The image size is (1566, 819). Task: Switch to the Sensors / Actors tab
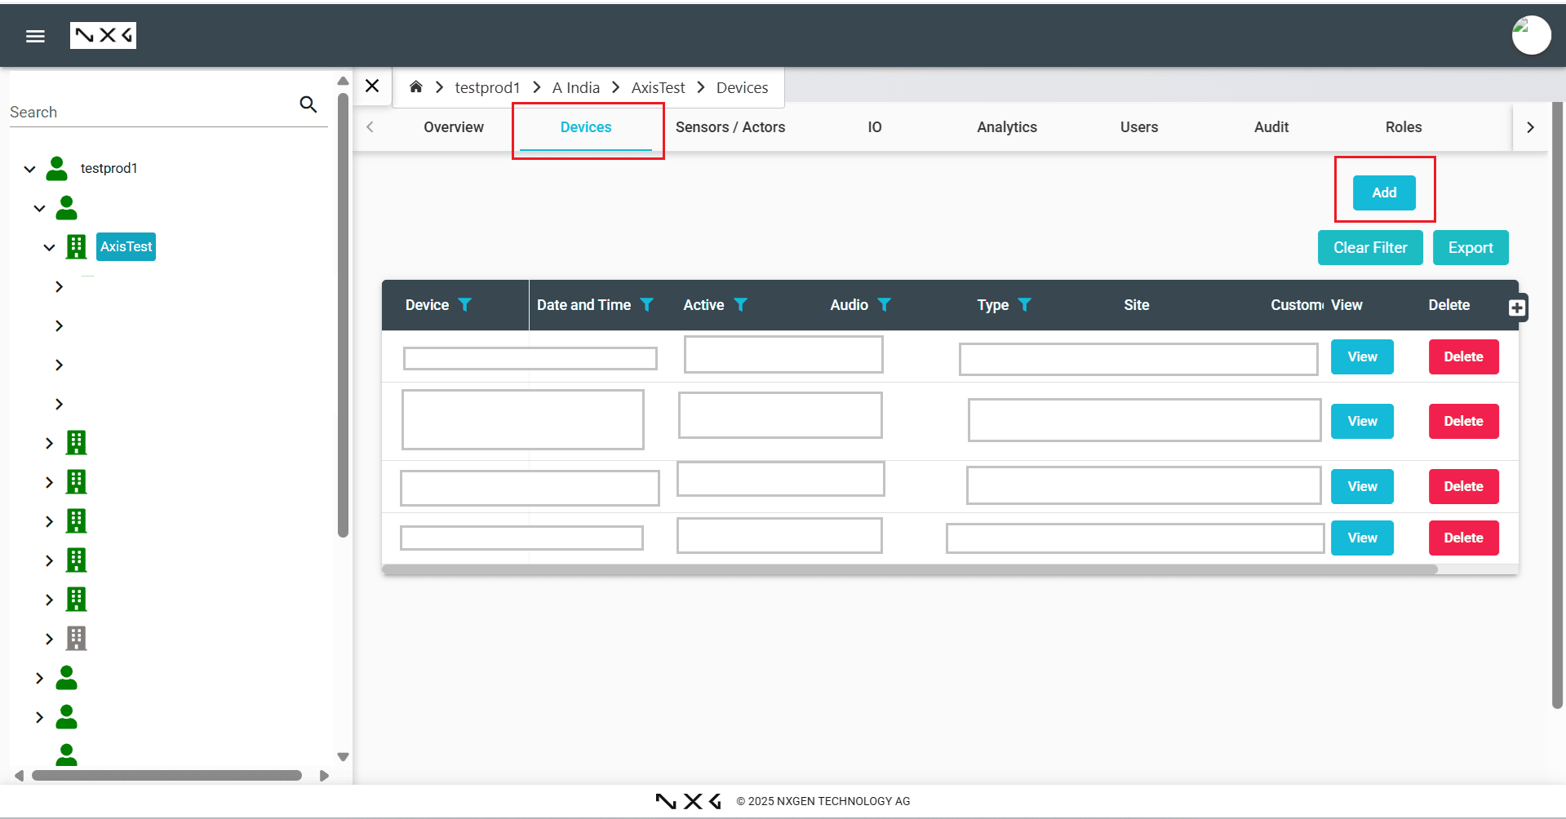pos(730,127)
